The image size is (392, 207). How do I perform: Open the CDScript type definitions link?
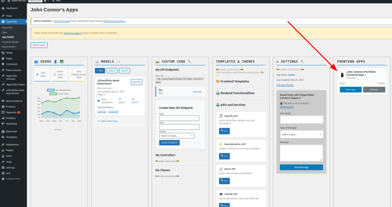(101, 111)
